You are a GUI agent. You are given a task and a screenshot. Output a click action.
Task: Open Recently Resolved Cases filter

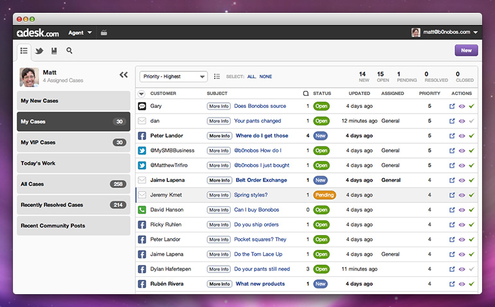tap(73, 205)
